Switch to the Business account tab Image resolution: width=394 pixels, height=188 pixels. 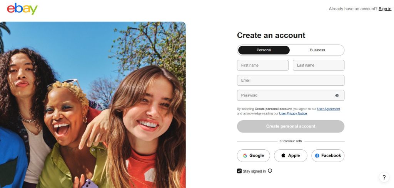pyautogui.click(x=317, y=50)
